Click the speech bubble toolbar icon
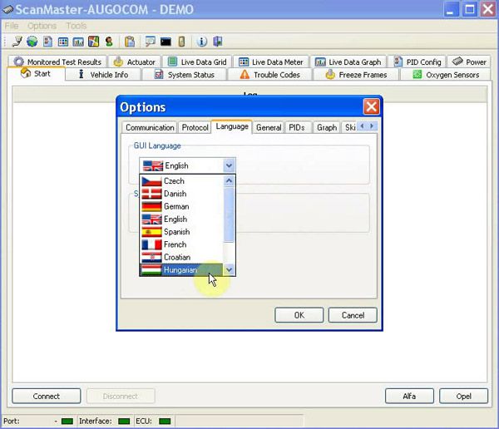Image resolution: width=499 pixels, height=429 pixels. [151, 42]
